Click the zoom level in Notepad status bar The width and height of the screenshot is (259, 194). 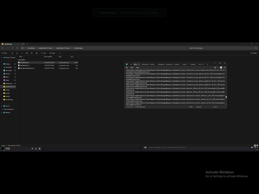pos(191,107)
